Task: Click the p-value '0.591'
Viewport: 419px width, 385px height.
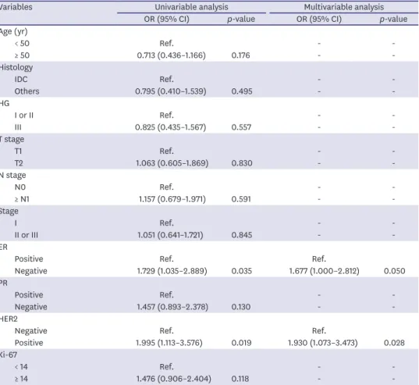Action: tap(241, 199)
